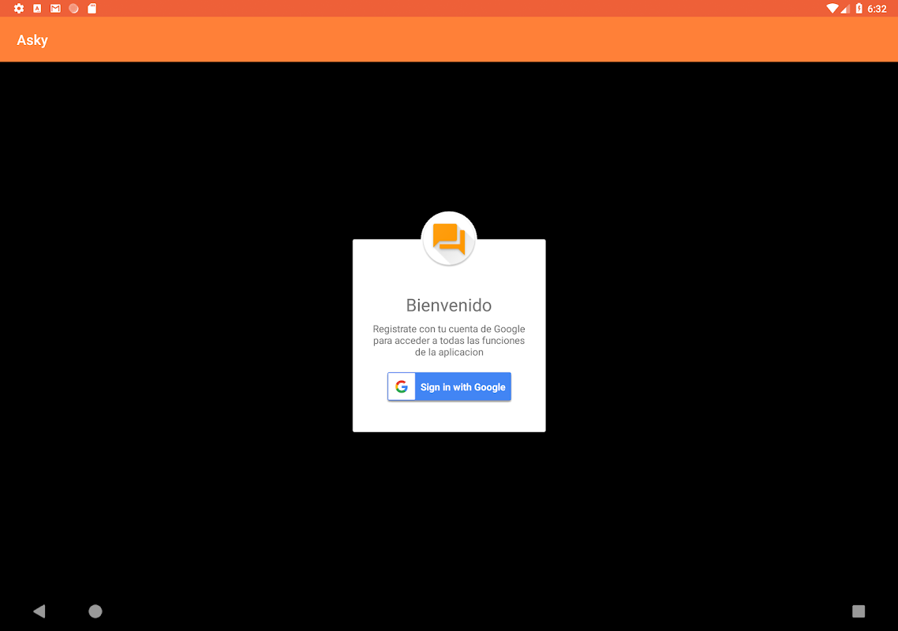Click the white welcome card background

(449, 415)
